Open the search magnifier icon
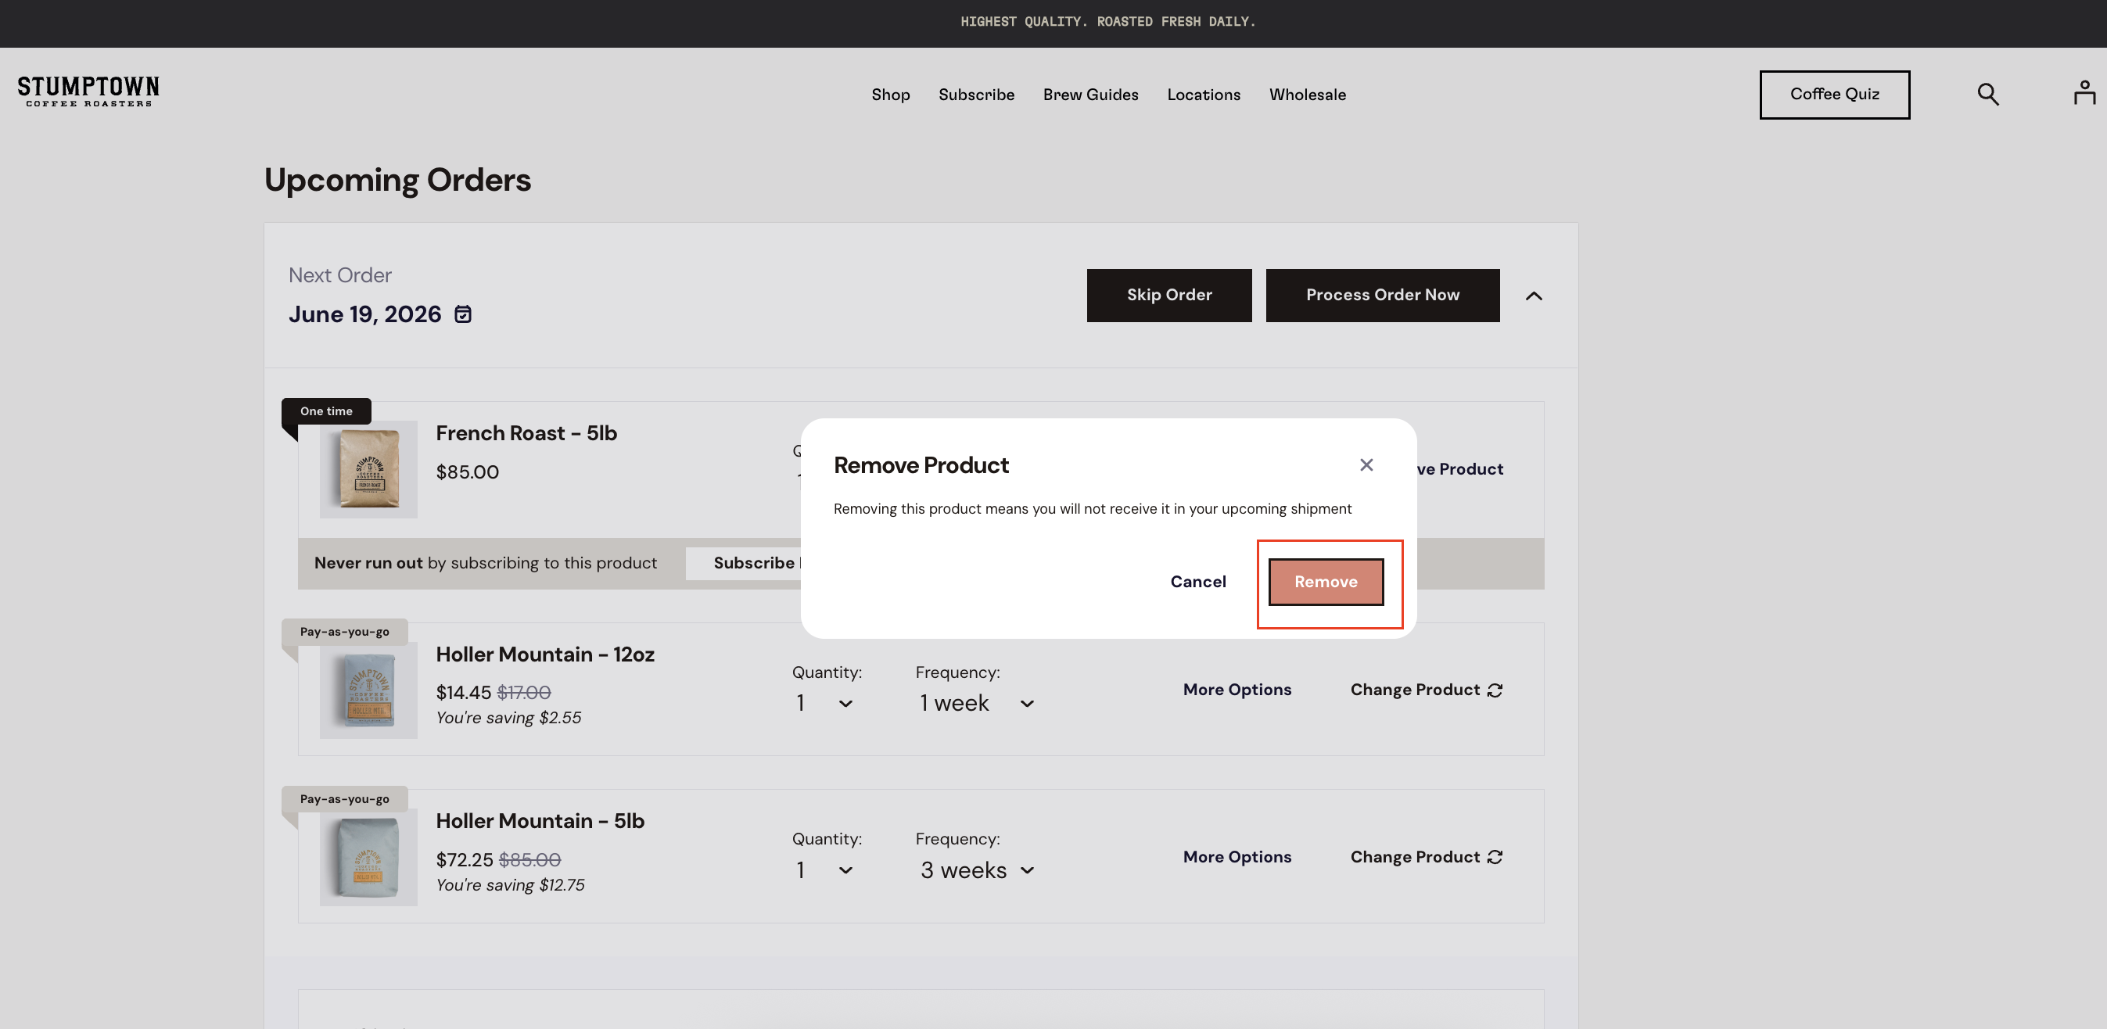The image size is (2107, 1029). tap(1987, 94)
